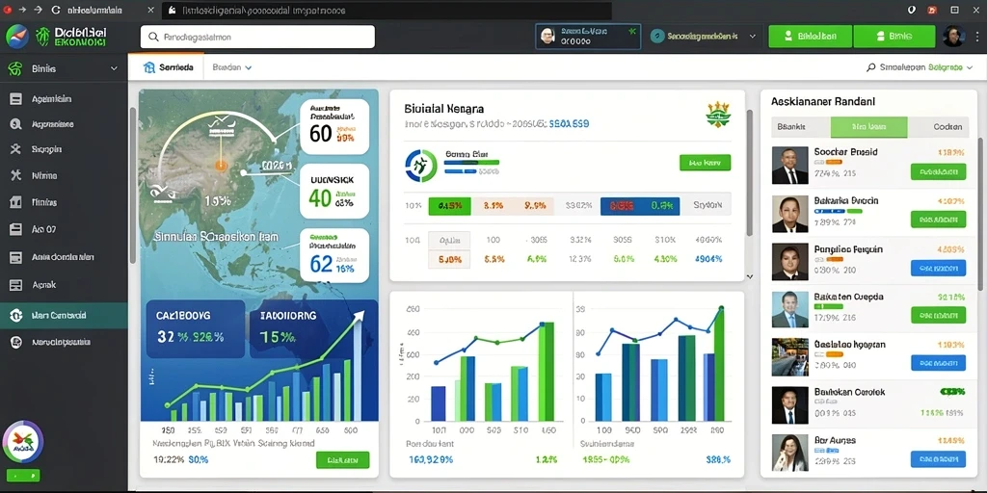Screen dimensions: 987x493
Task: Expand the Binks sidebar dropdown chevron
Action: pyautogui.click(x=114, y=68)
